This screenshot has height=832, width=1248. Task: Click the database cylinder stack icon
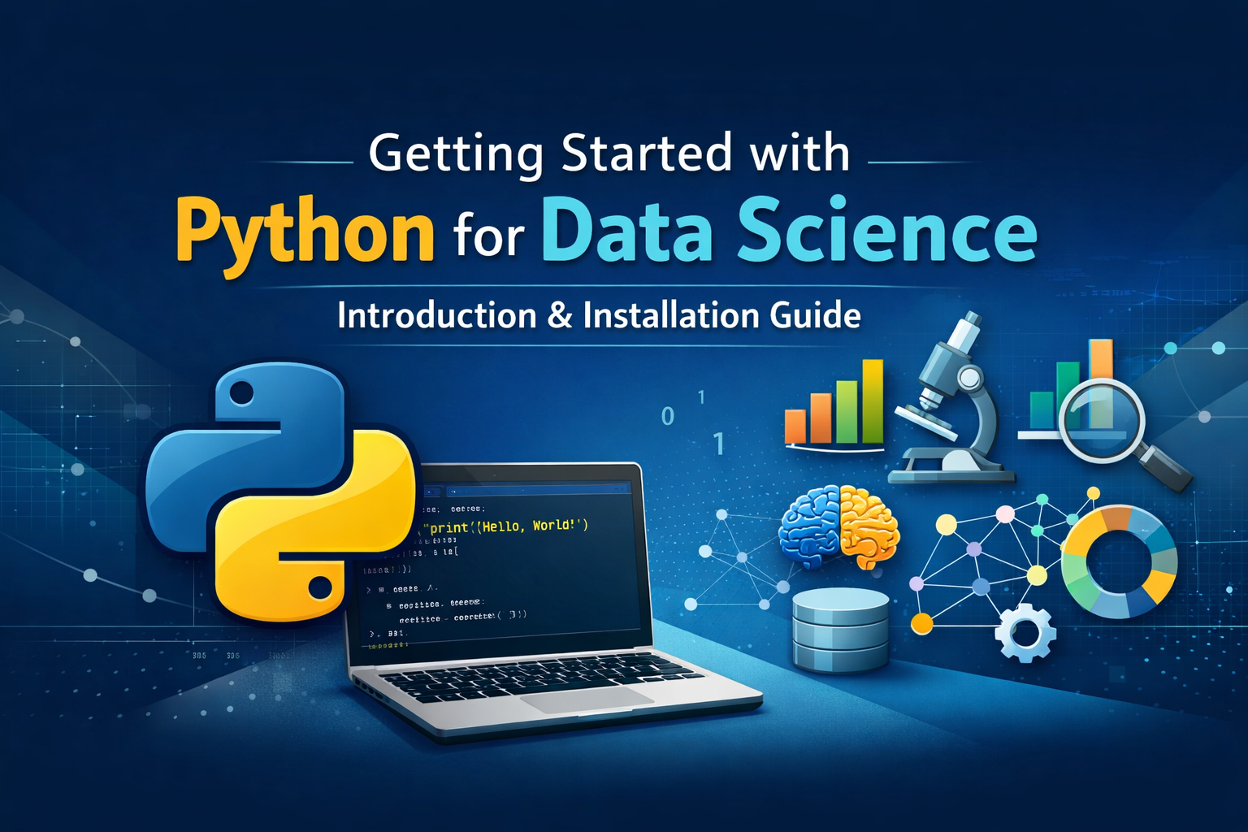[841, 630]
